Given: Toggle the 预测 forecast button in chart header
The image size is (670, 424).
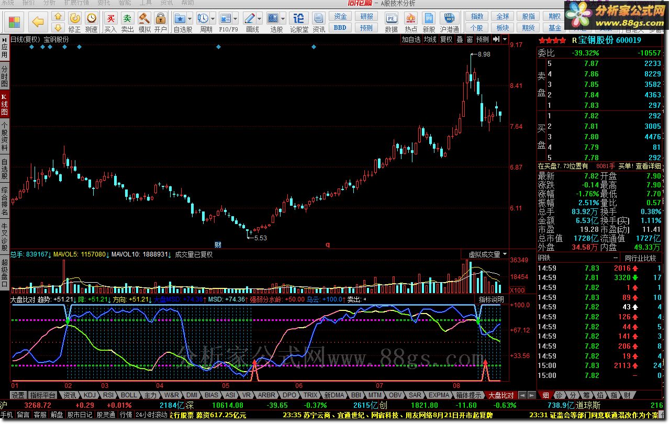Looking at the screenshot, I should (482, 39).
